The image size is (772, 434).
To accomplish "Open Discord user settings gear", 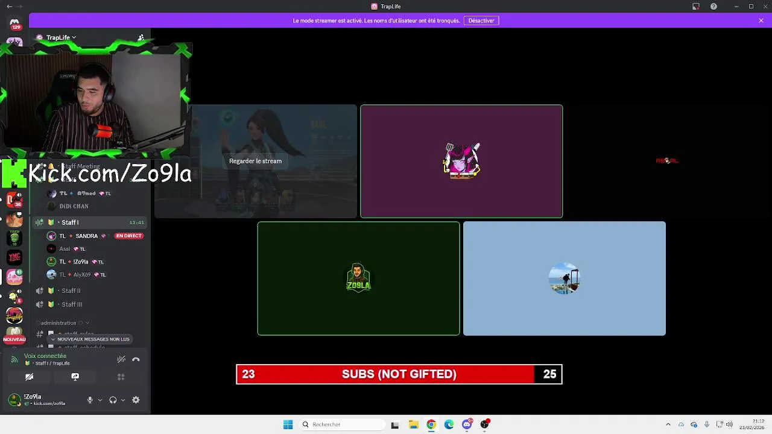I will (136, 400).
